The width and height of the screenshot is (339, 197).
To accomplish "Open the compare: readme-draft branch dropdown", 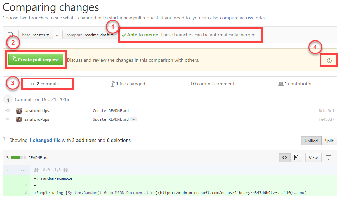I will tap(89, 35).
